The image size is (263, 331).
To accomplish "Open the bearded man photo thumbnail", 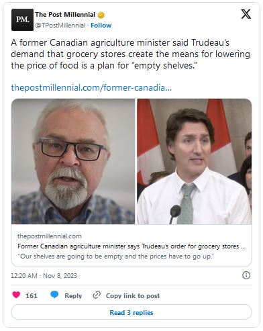I will point(73,161).
